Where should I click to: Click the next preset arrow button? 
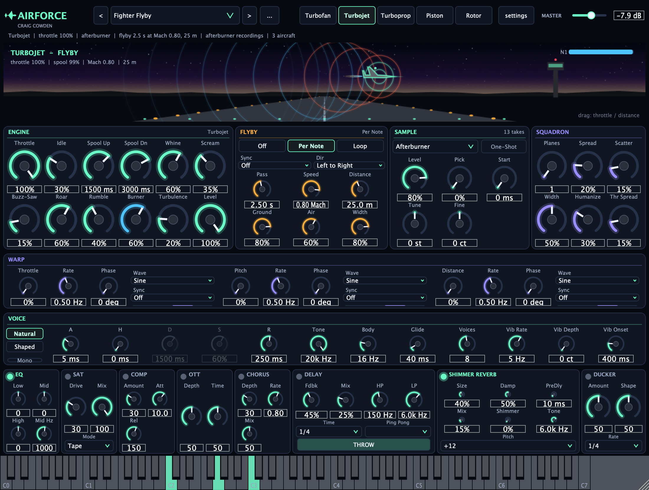249,16
